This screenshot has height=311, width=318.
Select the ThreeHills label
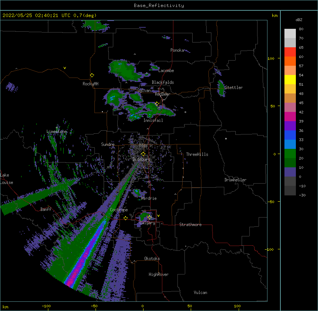coord(197,154)
